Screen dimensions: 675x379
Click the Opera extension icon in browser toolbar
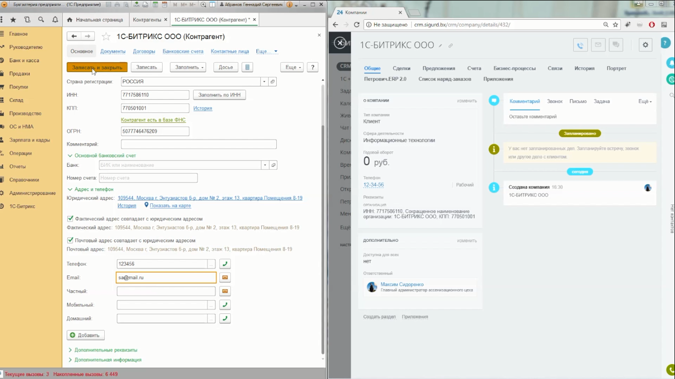[652, 25]
